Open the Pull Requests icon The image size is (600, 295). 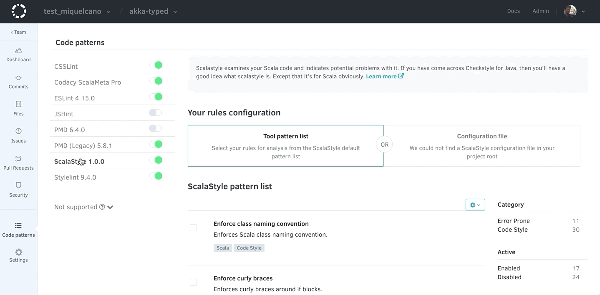18,158
